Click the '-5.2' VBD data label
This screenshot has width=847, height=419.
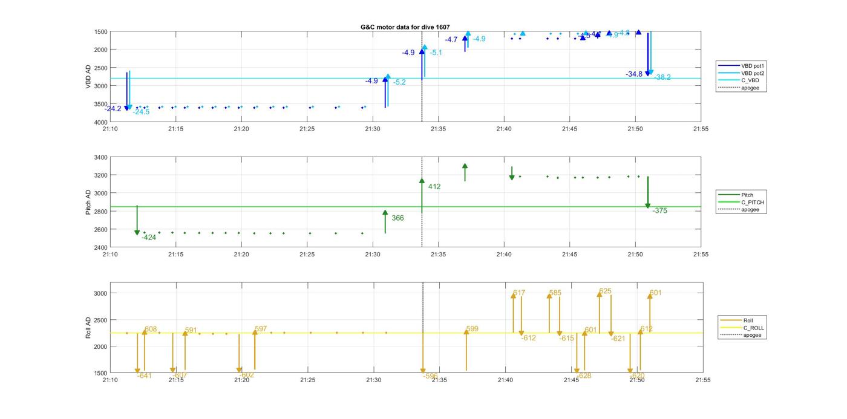399,82
